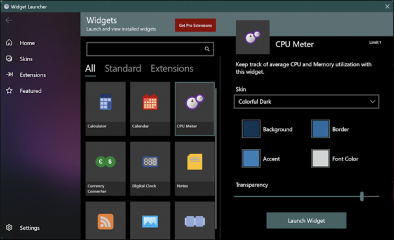
Task: Open the orange RSS feed widget tile
Action: coord(105,221)
